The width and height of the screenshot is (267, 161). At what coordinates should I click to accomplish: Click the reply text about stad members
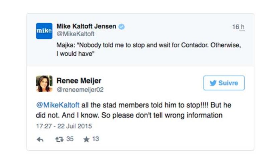pos(134,110)
